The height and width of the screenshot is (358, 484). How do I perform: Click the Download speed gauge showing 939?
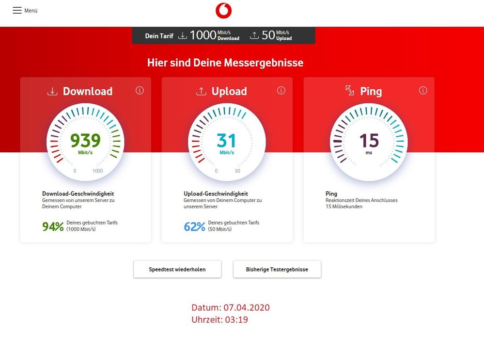point(85,142)
